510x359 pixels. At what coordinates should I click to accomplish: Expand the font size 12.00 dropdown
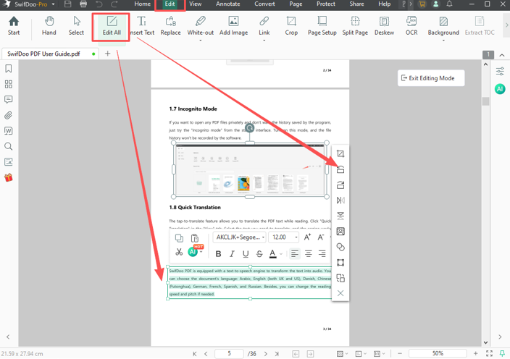(x=296, y=237)
